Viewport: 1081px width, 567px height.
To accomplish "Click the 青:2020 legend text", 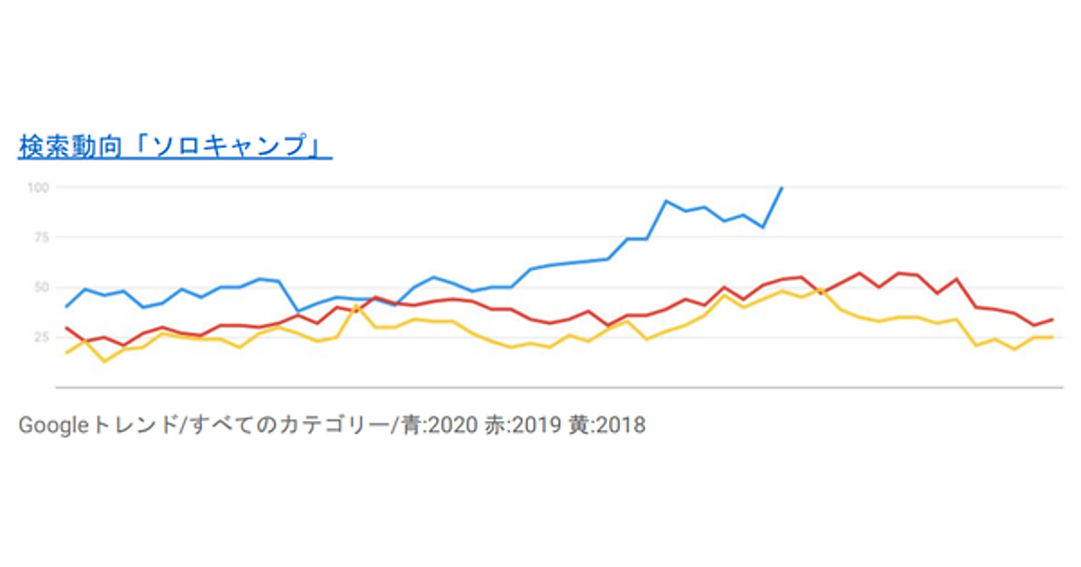I will click(432, 425).
